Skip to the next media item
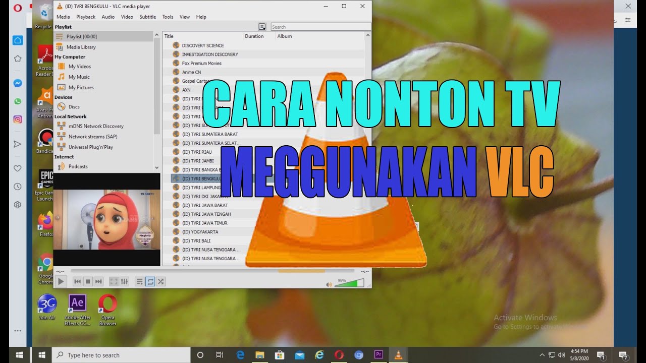Image resolution: width=646 pixels, height=363 pixels. [98, 282]
